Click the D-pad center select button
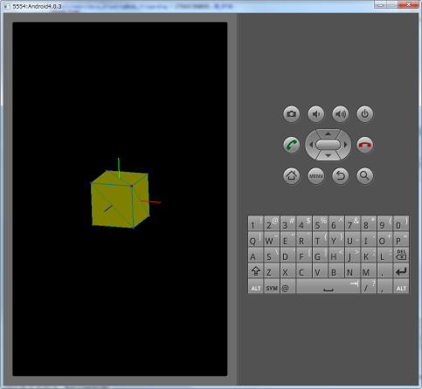This screenshot has width=422, height=389. pos(329,145)
